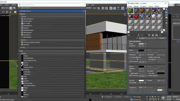This screenshot has width=180, height=101.
Task: Open Options menu in Material Editor
Action: (151, 6)
